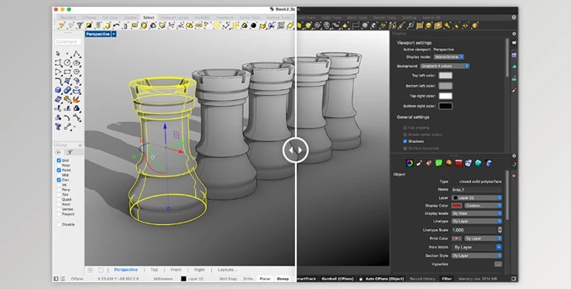The height and width of the screenshot is (289, 571).
Task: Select the rectangle tool in left toolbar
Action: (67, 72)
